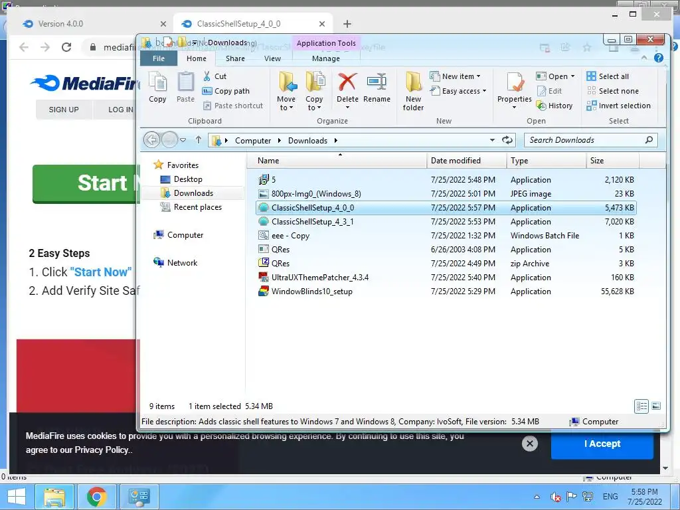This screenshot has width=680, height=510.
Task: Accept MediaFire cookies in browser
Action: click(602, 444)
